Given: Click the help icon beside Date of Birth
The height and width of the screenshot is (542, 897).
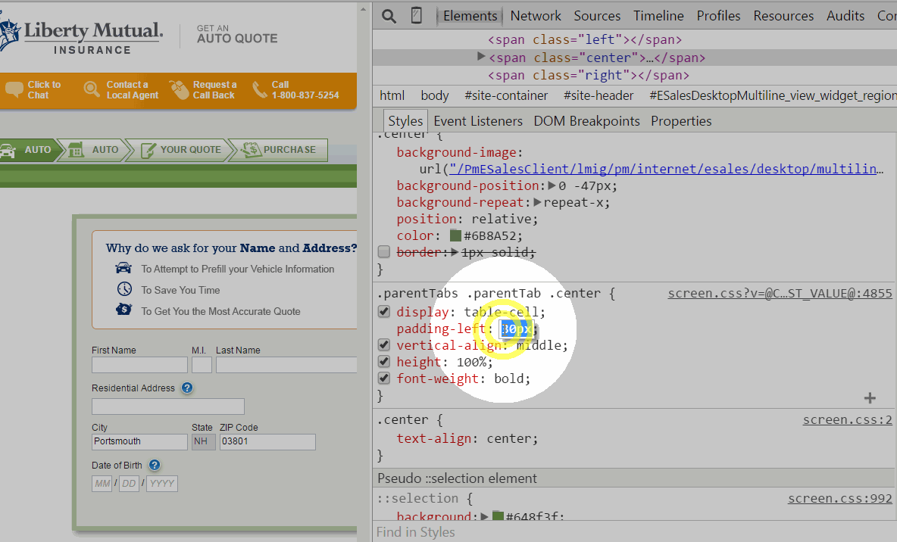Looking at the screenshot, I should point(155,465).
